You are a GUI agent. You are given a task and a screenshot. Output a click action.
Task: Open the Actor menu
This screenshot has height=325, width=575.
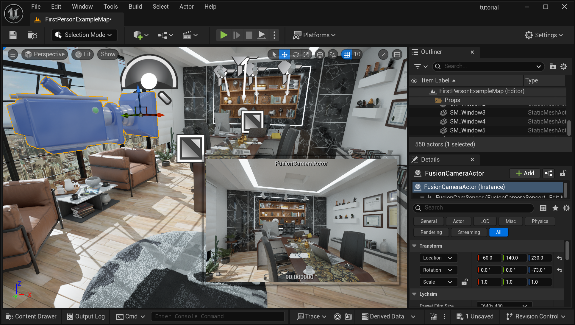187,7
